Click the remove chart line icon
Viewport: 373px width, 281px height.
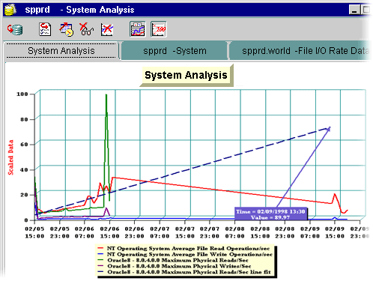(107, 29)
